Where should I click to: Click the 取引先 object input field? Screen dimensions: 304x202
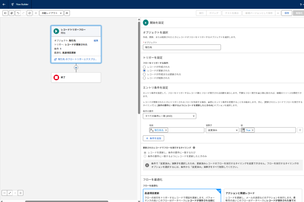pos(182,47)
